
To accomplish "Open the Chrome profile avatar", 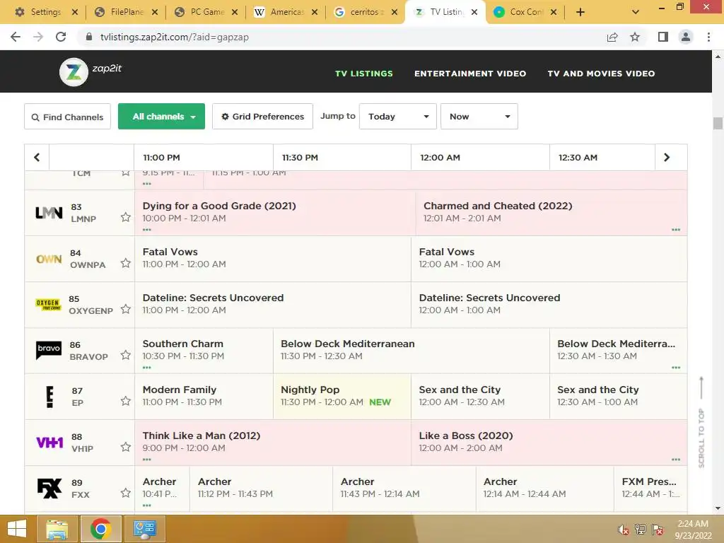I will pyautogui.click(x=686, y=37).
